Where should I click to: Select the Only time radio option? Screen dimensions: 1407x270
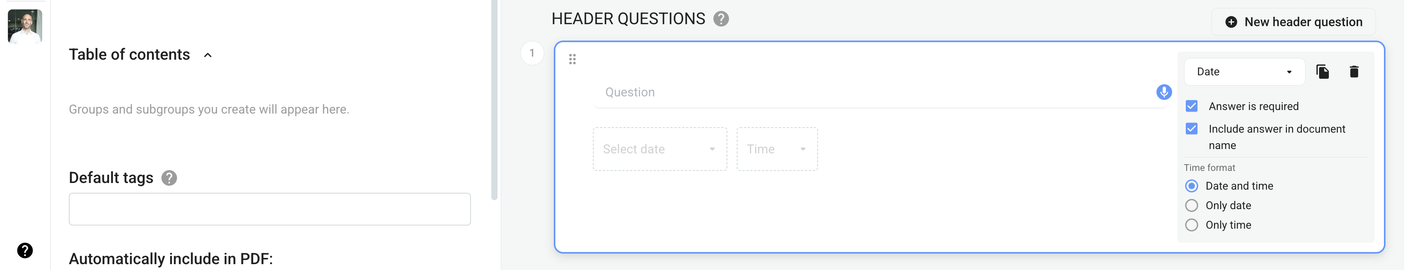tap(1192, 225)
